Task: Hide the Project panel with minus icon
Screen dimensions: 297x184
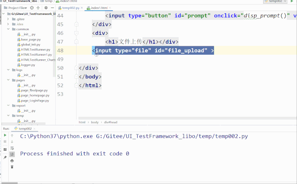Action: [52, 8]
